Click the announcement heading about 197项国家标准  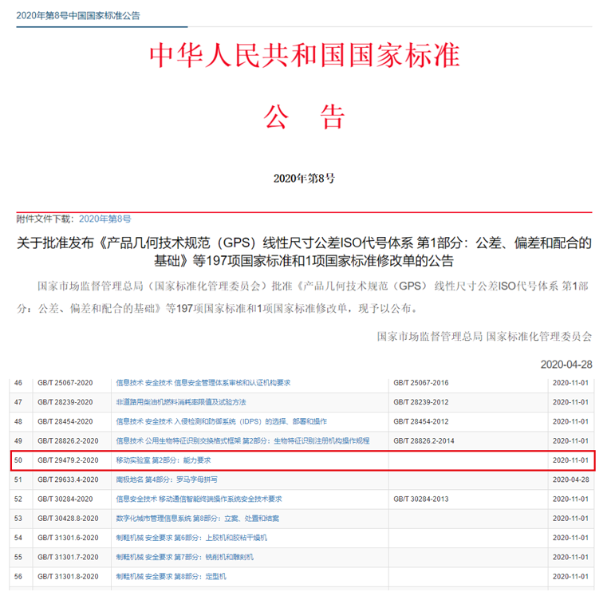(304, 251)
